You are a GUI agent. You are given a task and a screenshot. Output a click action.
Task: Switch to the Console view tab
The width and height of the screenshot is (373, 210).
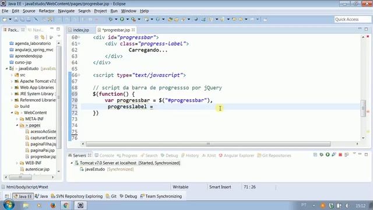click(x=104, y=156)
